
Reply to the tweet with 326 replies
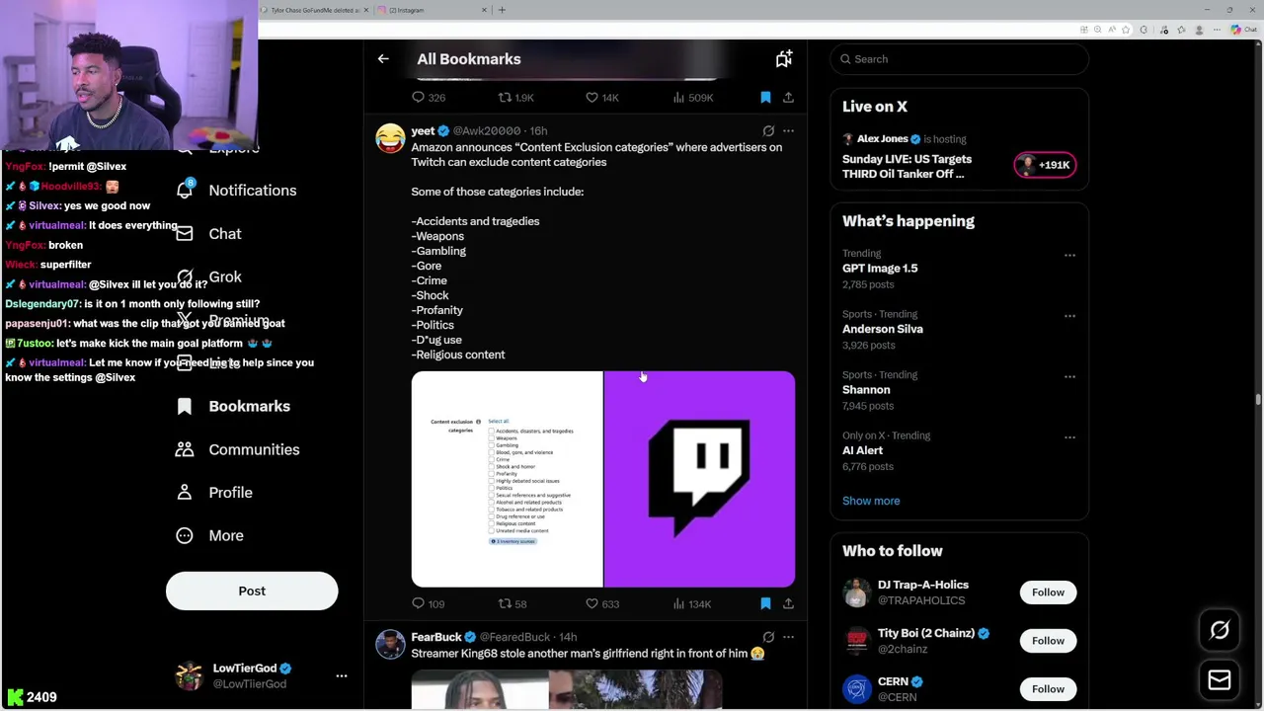click(x=428, y=98)
